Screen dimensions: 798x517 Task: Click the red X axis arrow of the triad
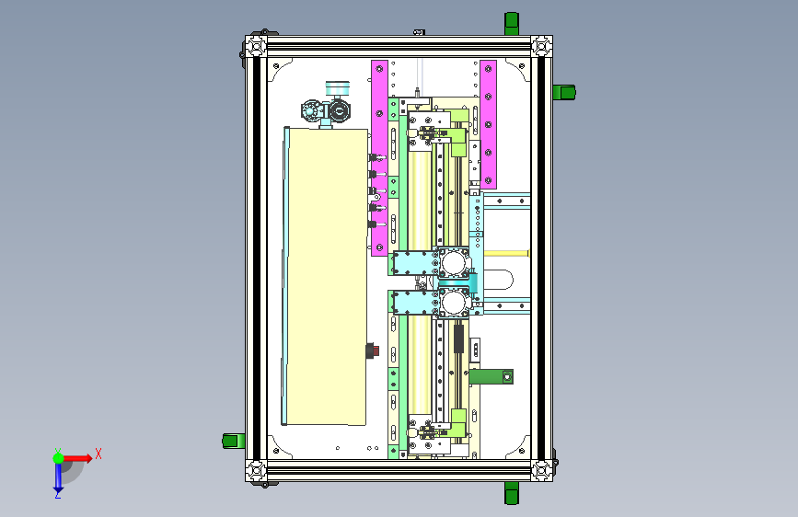point(78,458)
